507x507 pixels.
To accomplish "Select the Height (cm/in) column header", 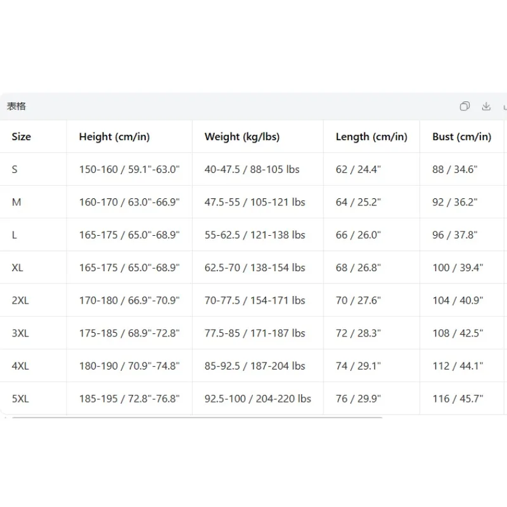I will point(115,137).
